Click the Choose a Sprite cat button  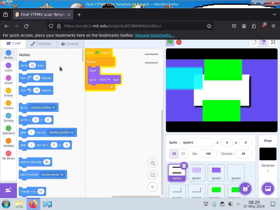point(245,189)
